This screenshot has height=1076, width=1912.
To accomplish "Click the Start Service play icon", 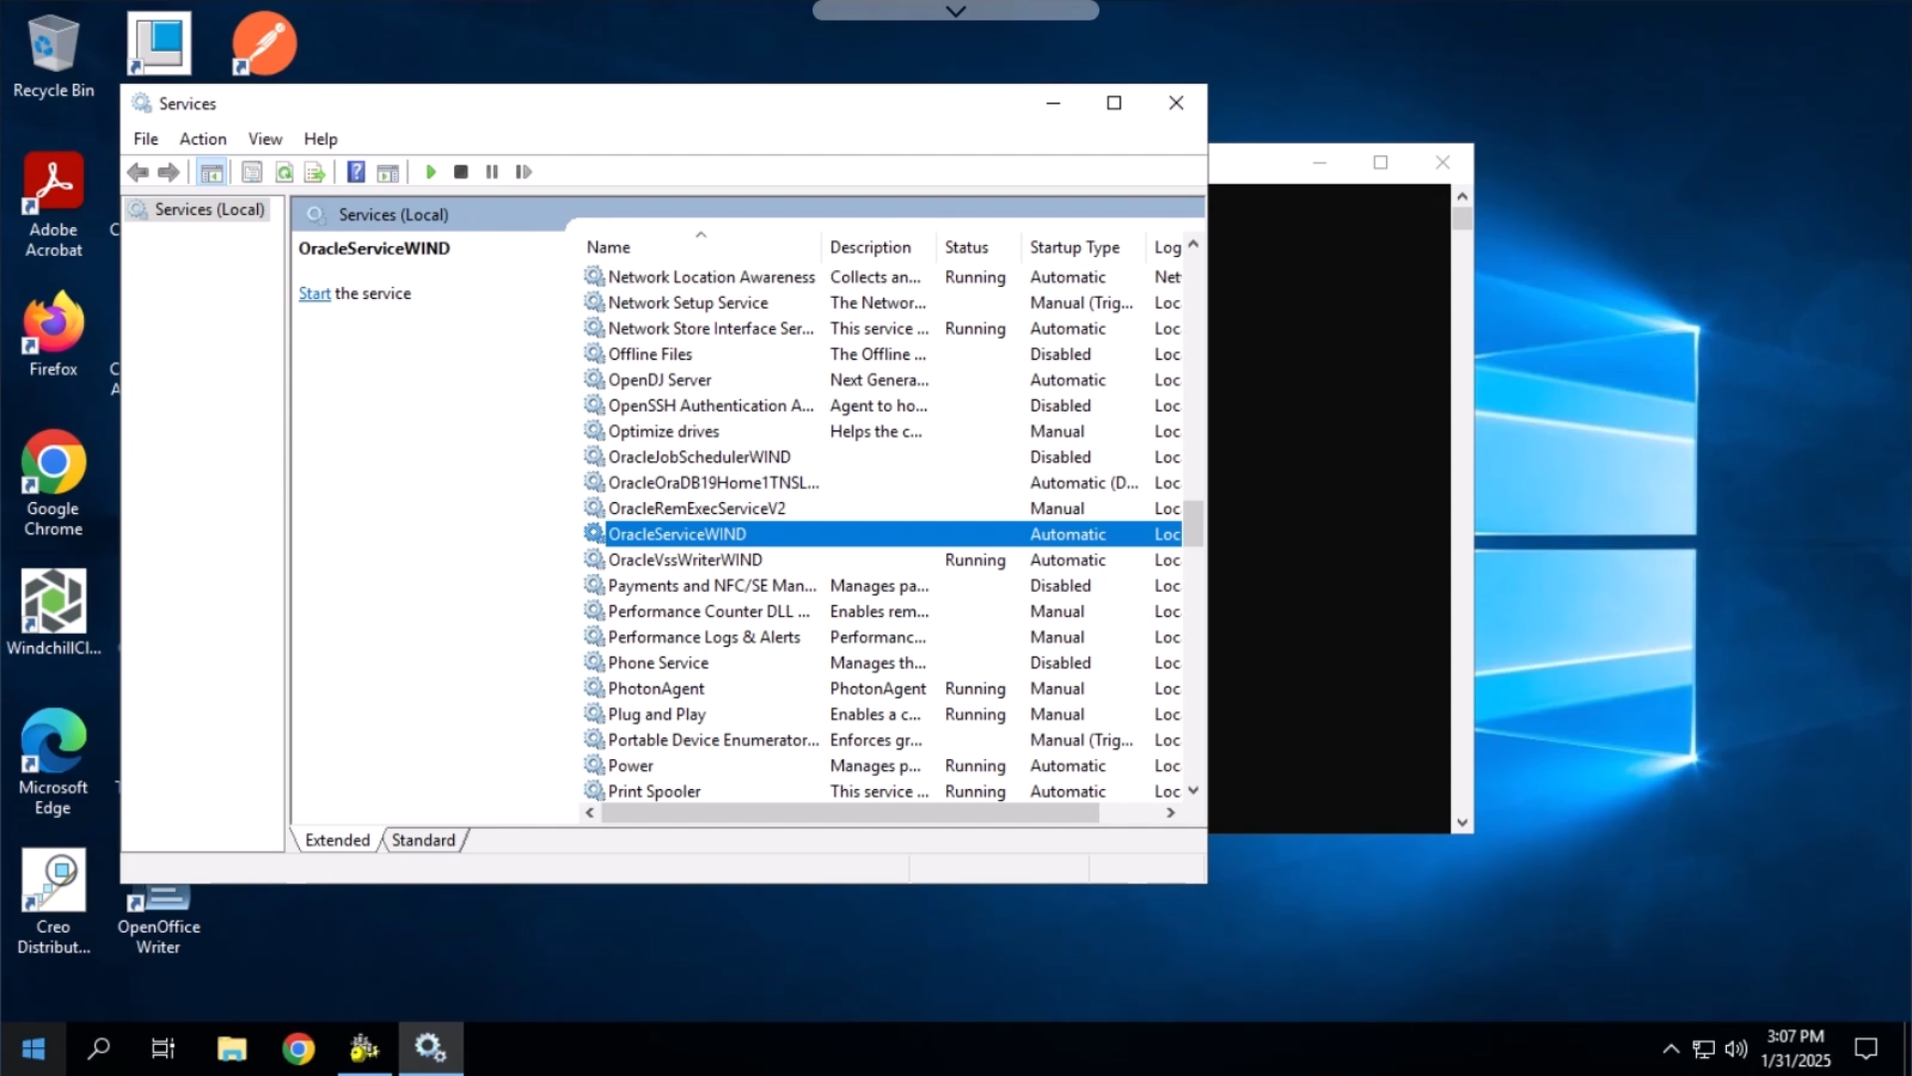I will (x=430, y=172).
